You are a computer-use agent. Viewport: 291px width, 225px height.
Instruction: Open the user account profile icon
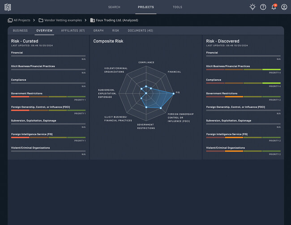pyautogui.click(x=284, y=7)
